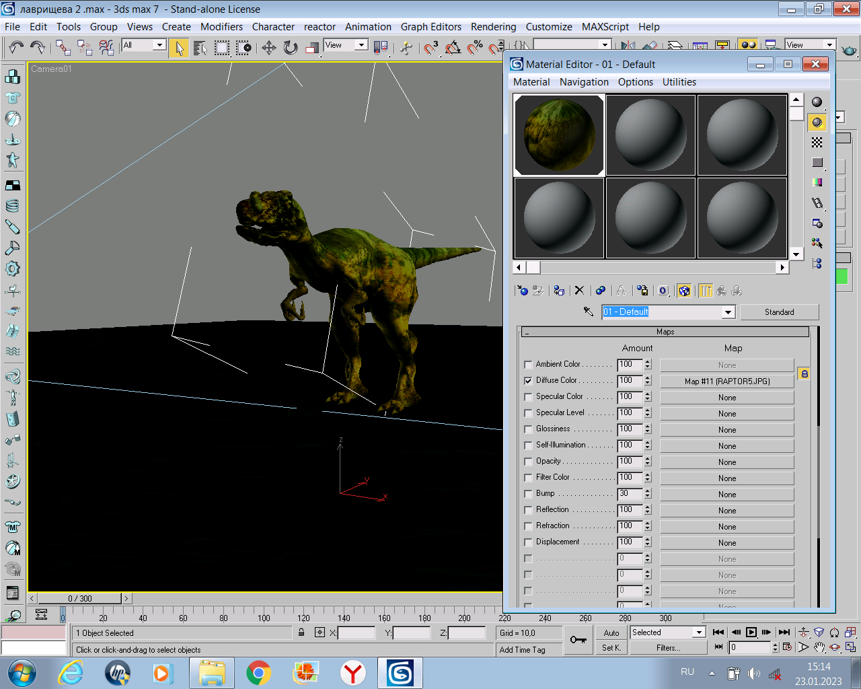861x689 pixels.
Task: Open Windows Explorer folder in taskbar
Action: pos(212,673)
